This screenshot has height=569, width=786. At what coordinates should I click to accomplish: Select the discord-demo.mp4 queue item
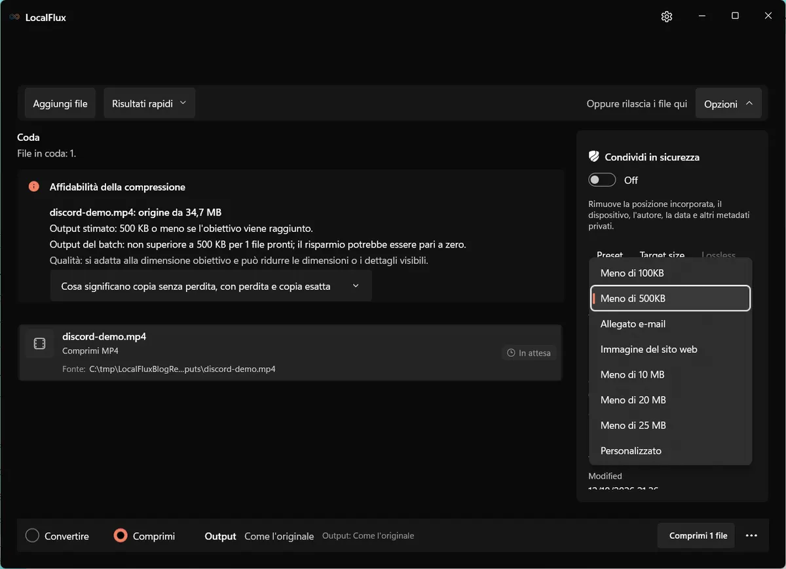[290, 352]
